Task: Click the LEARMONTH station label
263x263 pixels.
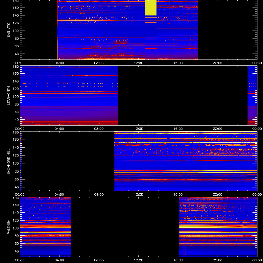Action: click(9, 96)
